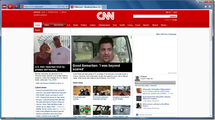Open Previously unknown language emerges thumbnail
This screenshot has width=215, height=120.
101,91
